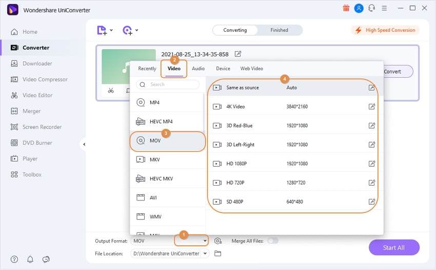This screenshot has height=270, width=436.
Task: Edit the SD 480P preset settings
Action: (371, 201)
